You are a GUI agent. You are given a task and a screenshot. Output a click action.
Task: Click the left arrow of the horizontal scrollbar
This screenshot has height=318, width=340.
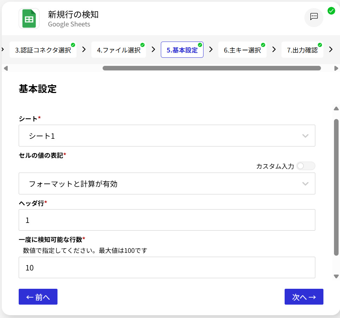[5, 68]
